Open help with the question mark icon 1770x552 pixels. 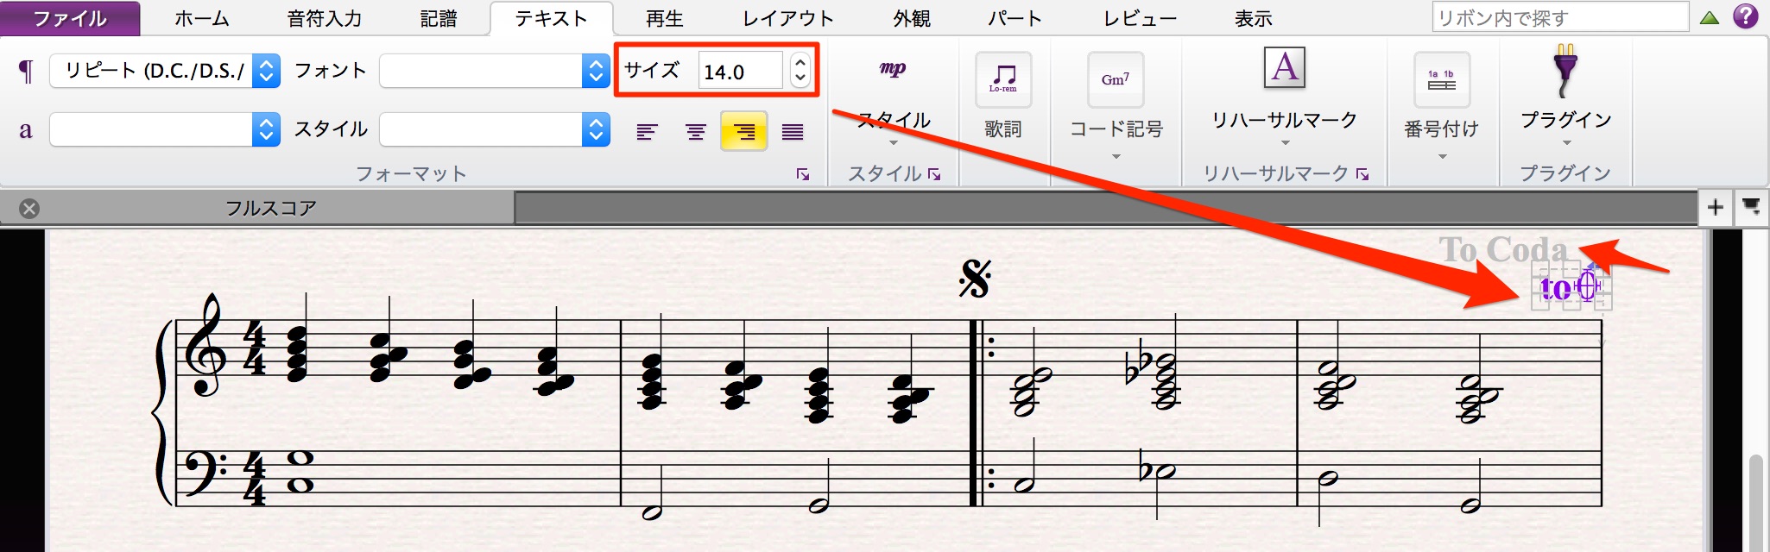[1746, 16]
